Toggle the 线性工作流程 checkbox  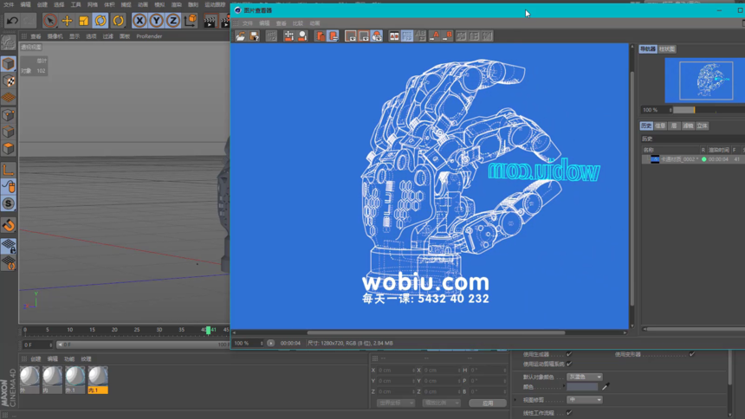click(569, 413)
